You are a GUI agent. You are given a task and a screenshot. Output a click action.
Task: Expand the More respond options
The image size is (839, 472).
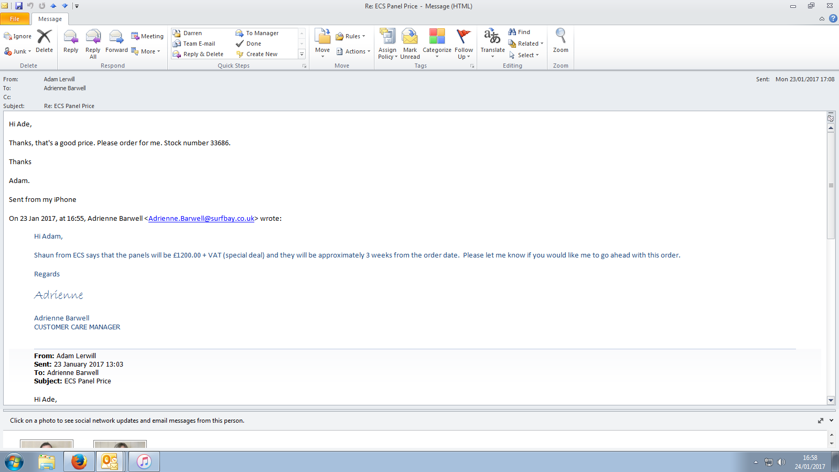[x=146, y=51]
